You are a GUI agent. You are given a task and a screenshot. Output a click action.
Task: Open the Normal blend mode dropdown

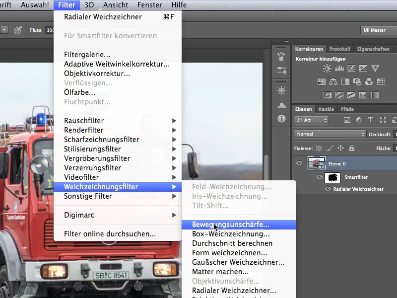pyautogui.click(x=330, y=134)
